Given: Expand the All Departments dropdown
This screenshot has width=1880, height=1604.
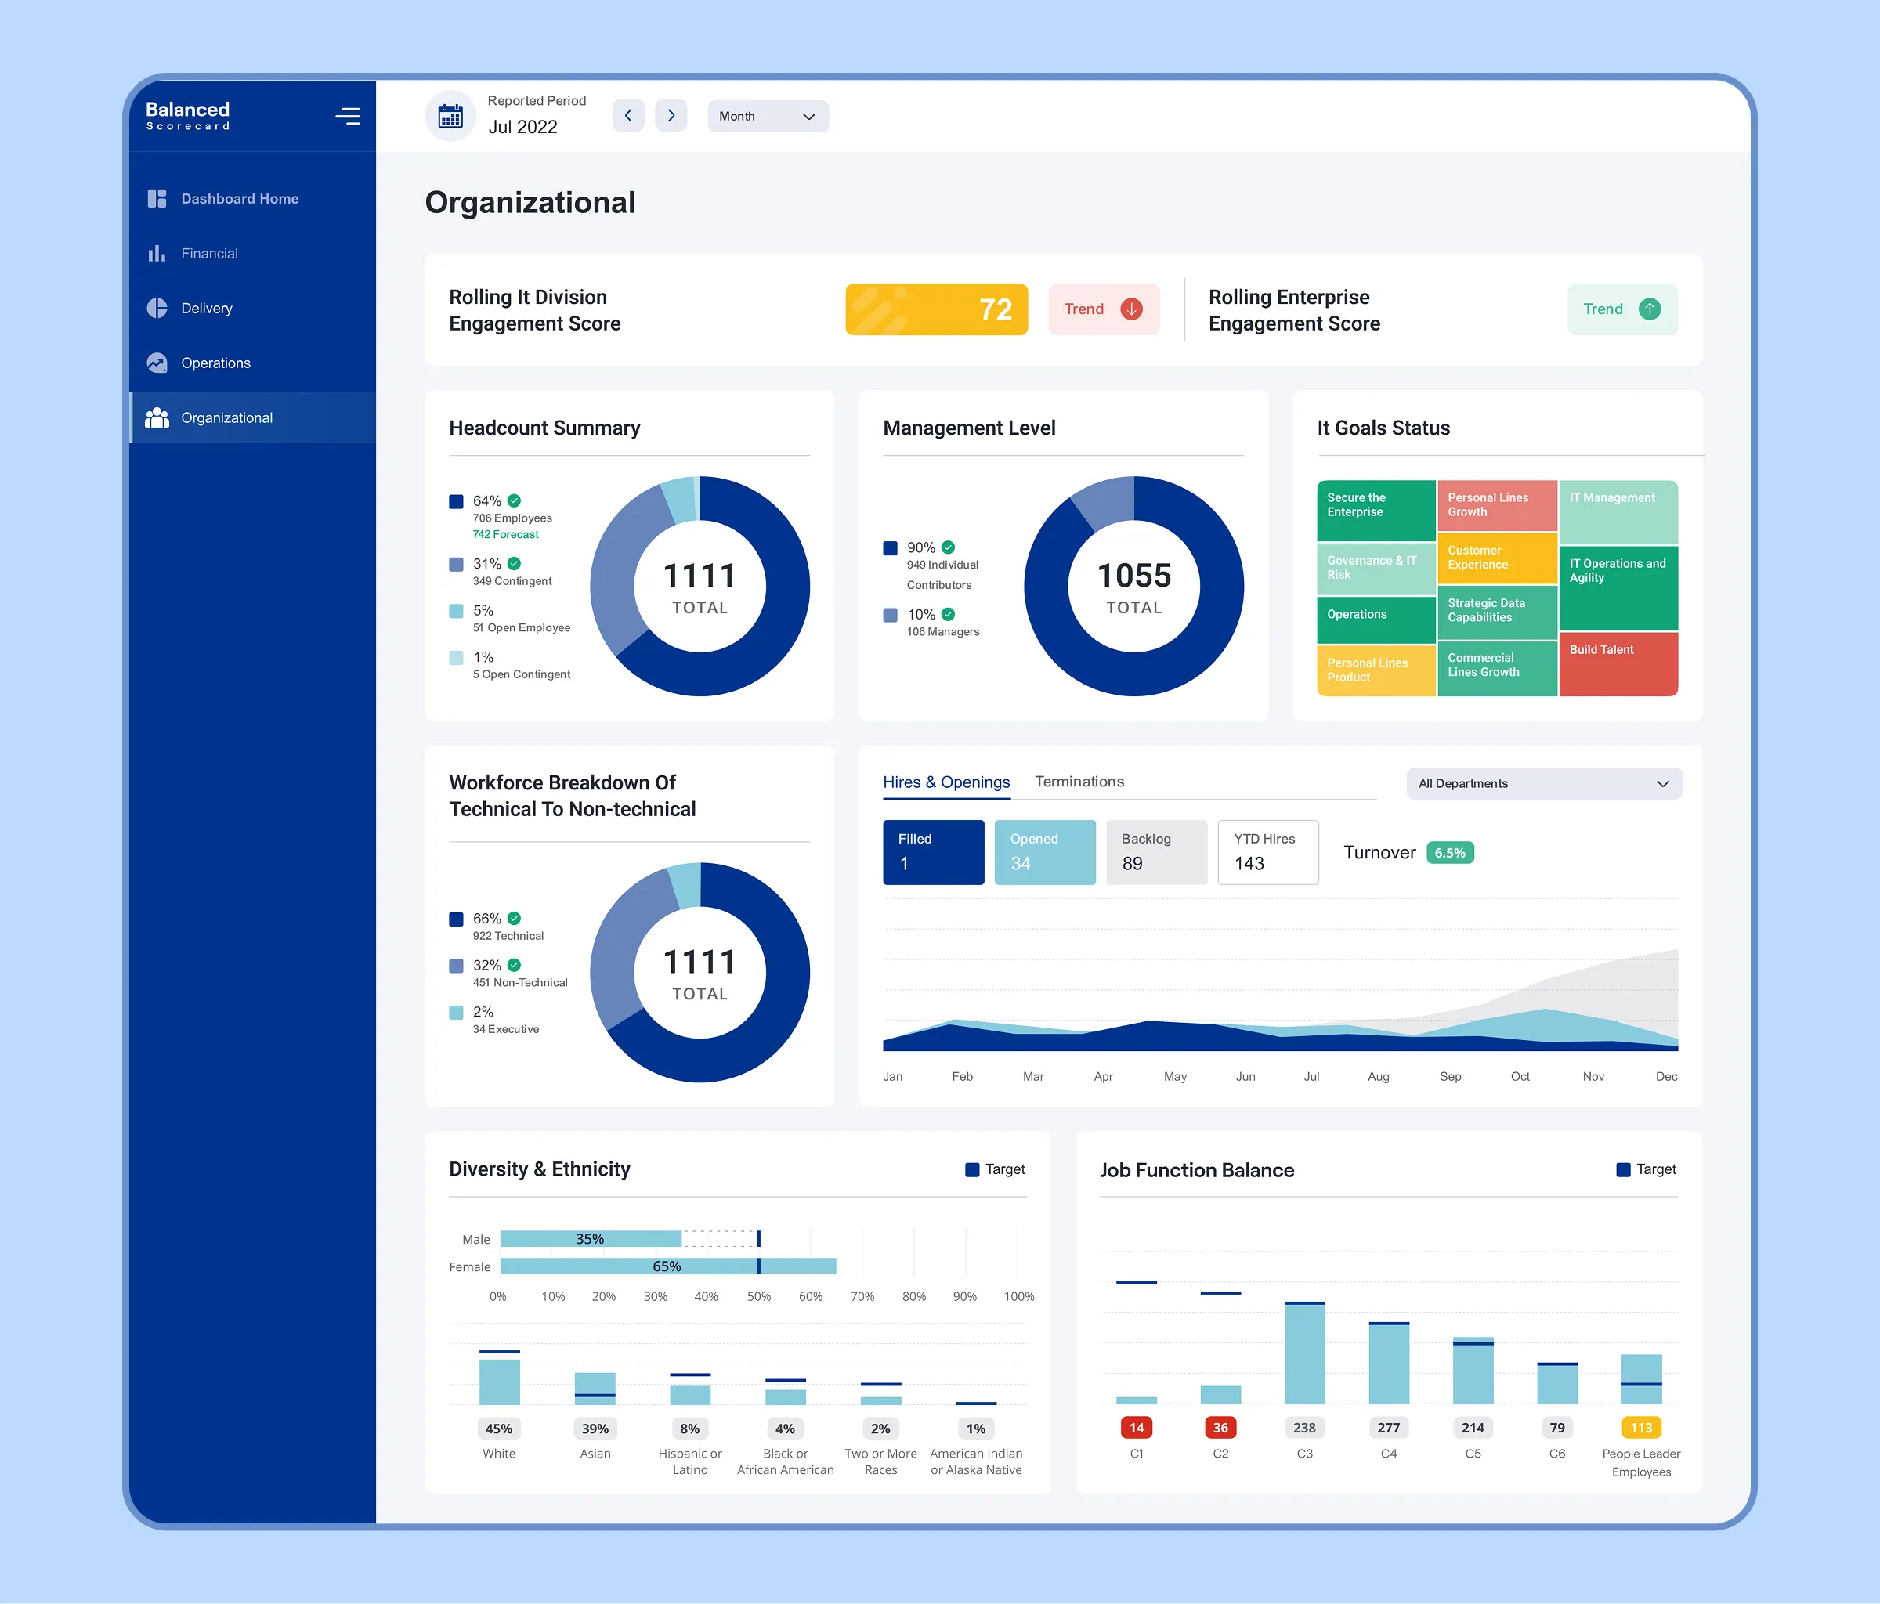Looking at the screenshot, I should [x=1544, y=784].
